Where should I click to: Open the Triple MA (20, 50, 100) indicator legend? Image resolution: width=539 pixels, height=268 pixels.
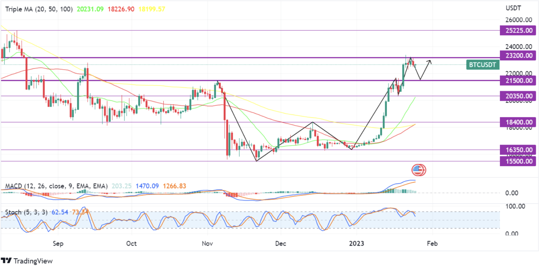point(39,9)
